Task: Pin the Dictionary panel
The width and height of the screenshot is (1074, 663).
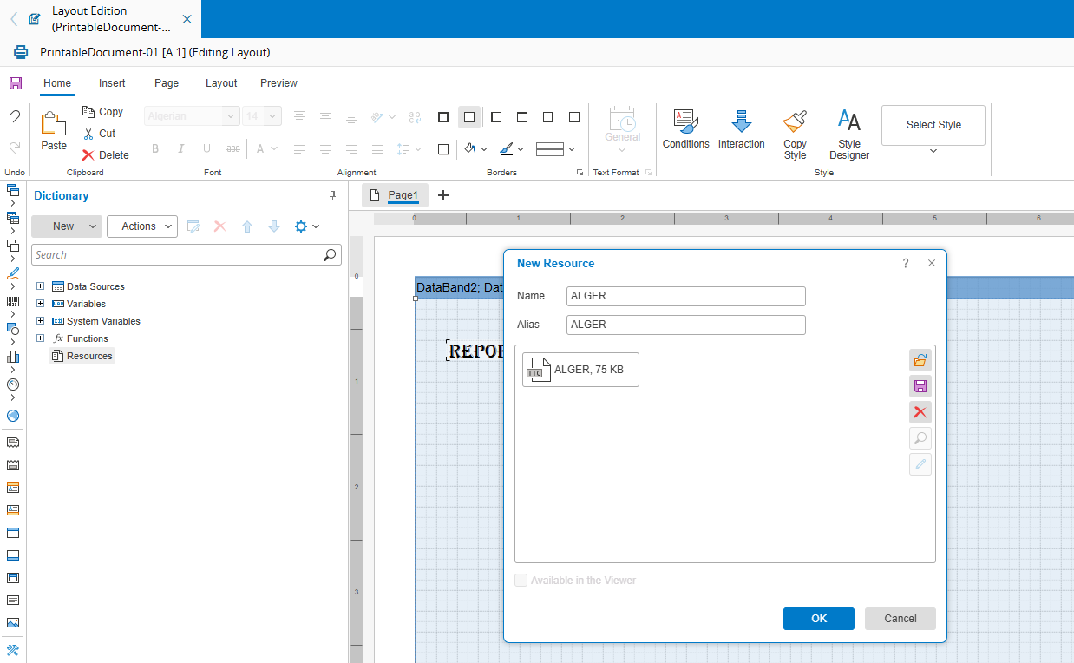Action: [x=332, y=196]
